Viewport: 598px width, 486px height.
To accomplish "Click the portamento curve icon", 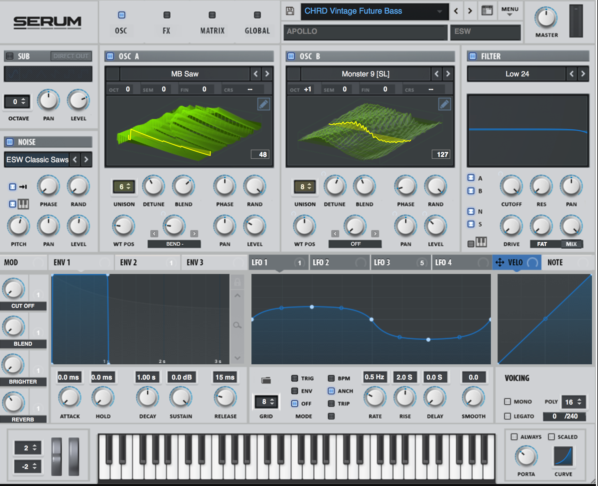I will click(x=563, y=456).
